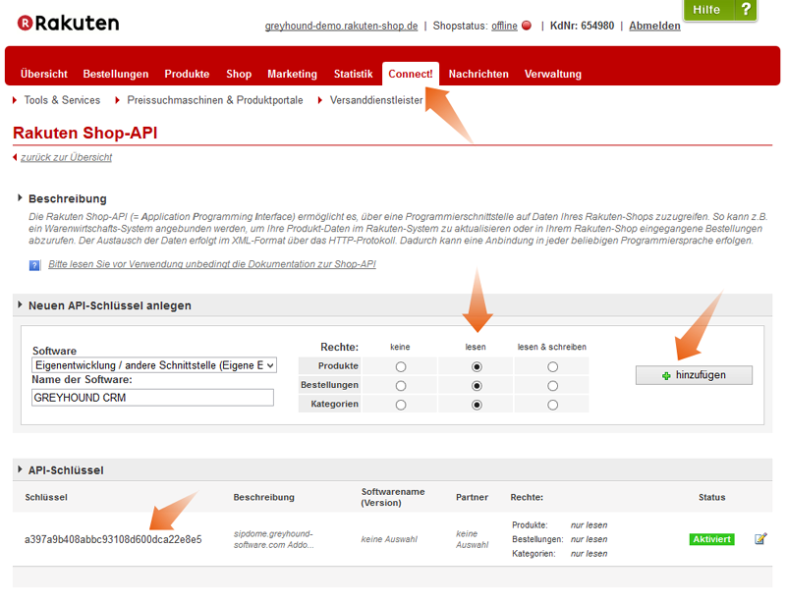Select 'lesen' rights for Bestellungen
The image size is (786, 604).
pos(477,386)
